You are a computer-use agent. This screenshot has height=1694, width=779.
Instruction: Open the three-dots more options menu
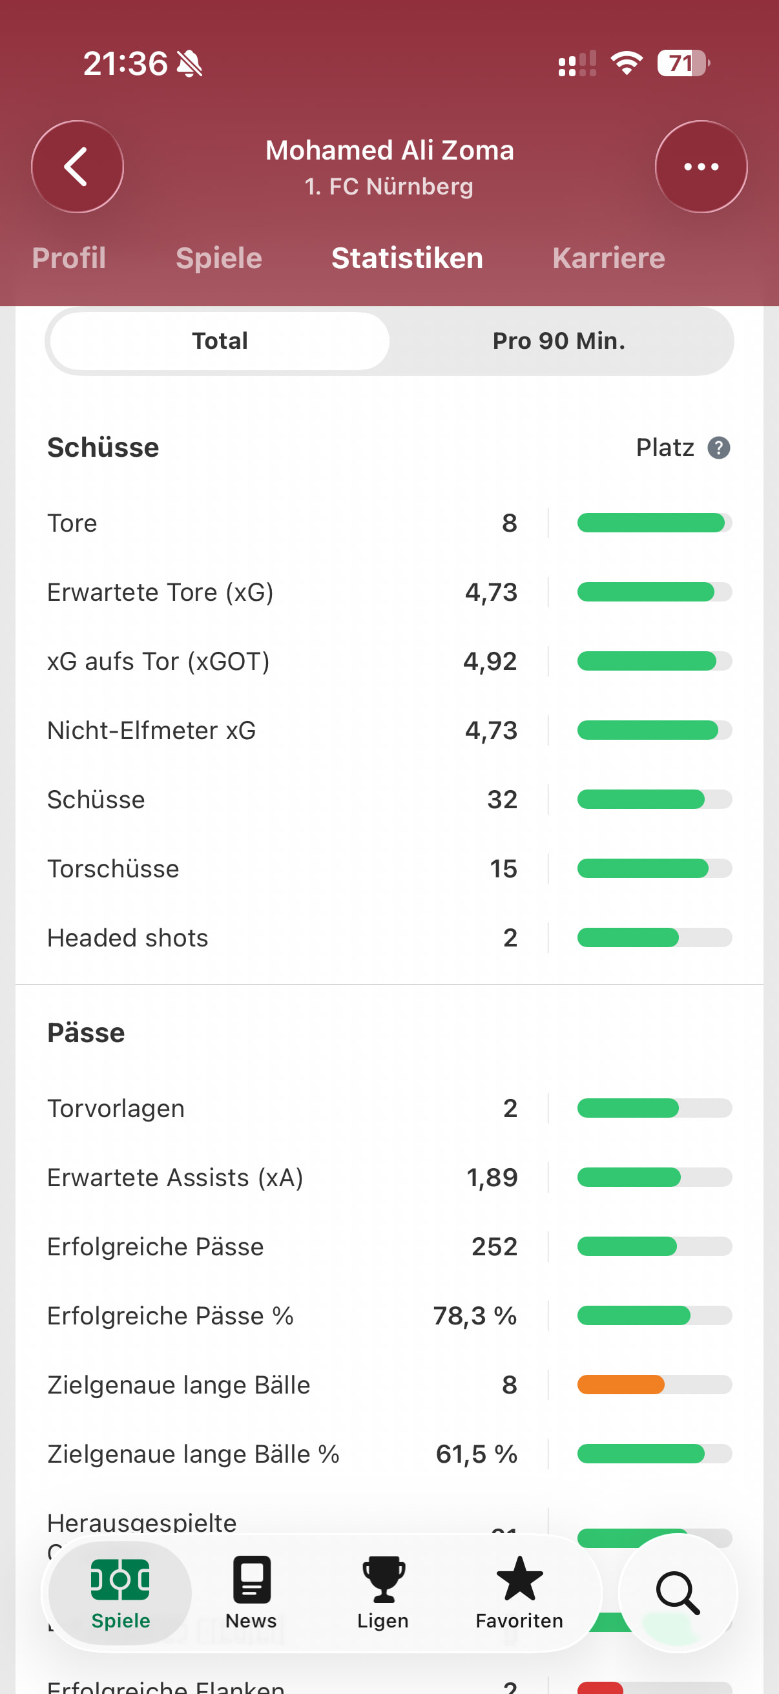coord(701,167)
